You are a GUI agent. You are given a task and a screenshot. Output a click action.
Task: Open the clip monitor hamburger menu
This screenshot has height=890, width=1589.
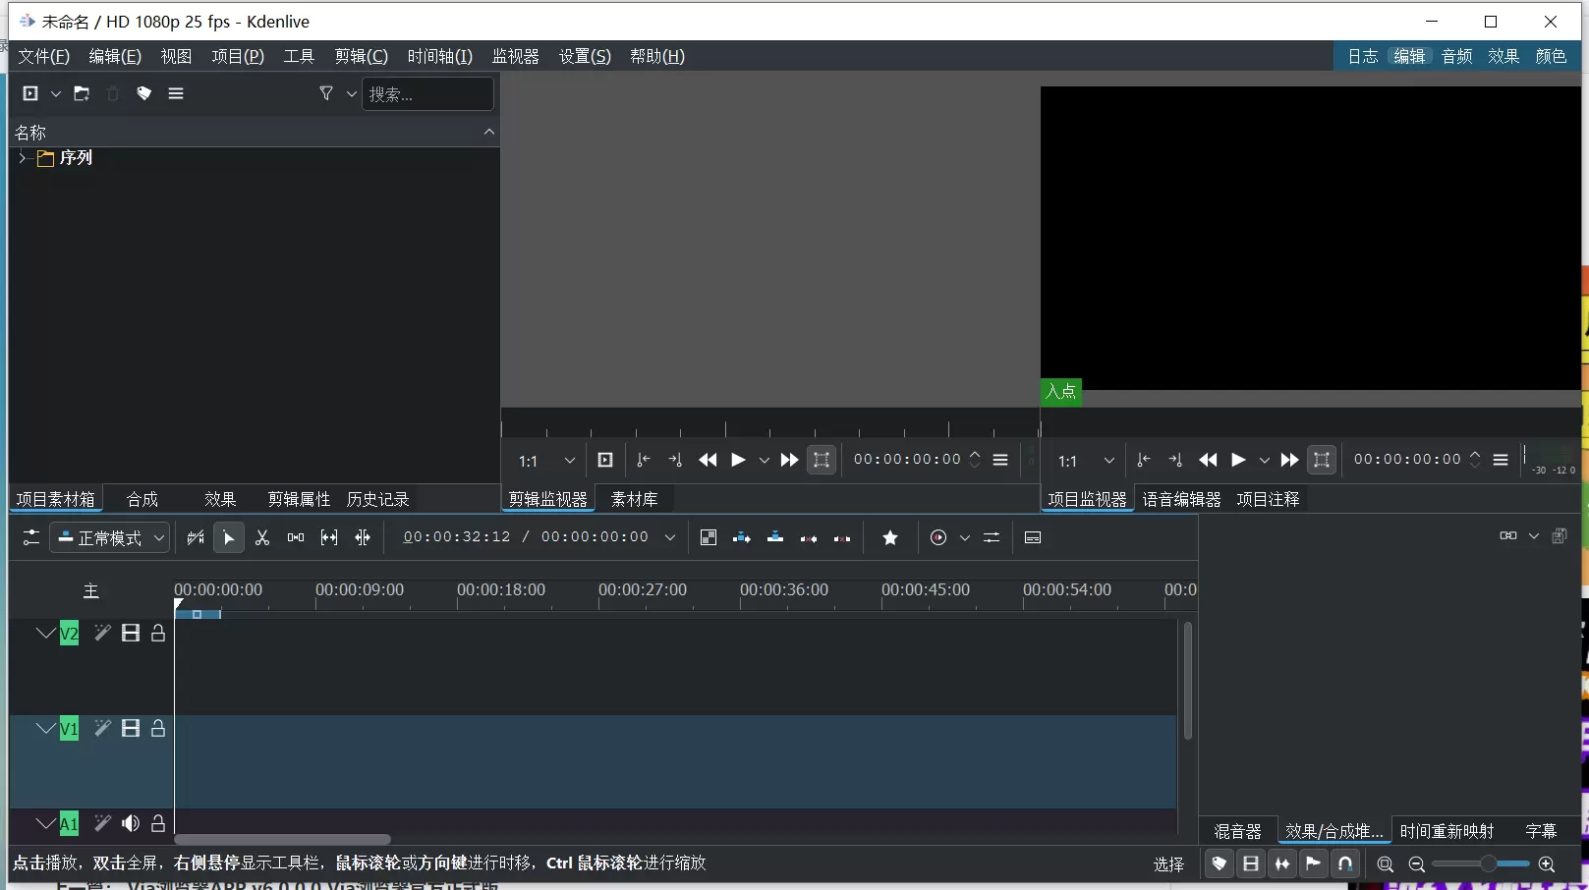[x=1000, y=460]
